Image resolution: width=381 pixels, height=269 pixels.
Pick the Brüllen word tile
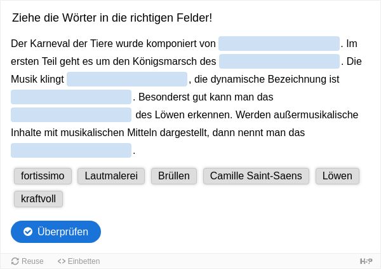(x=174, y=176)
